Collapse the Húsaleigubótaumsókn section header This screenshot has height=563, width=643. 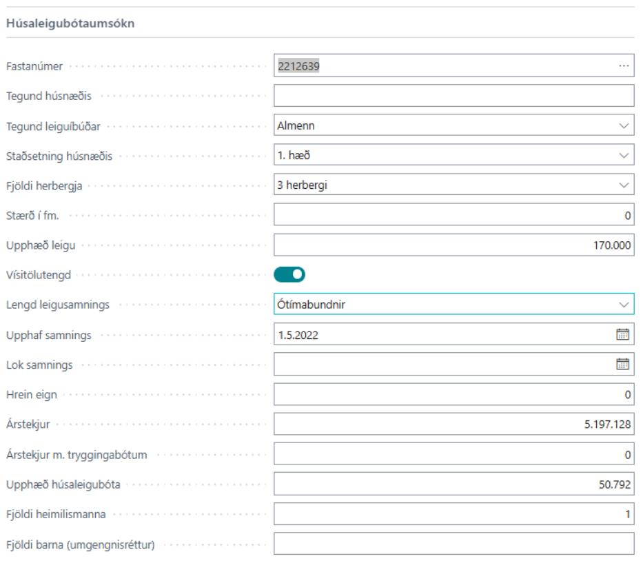[x=70, y=23]
